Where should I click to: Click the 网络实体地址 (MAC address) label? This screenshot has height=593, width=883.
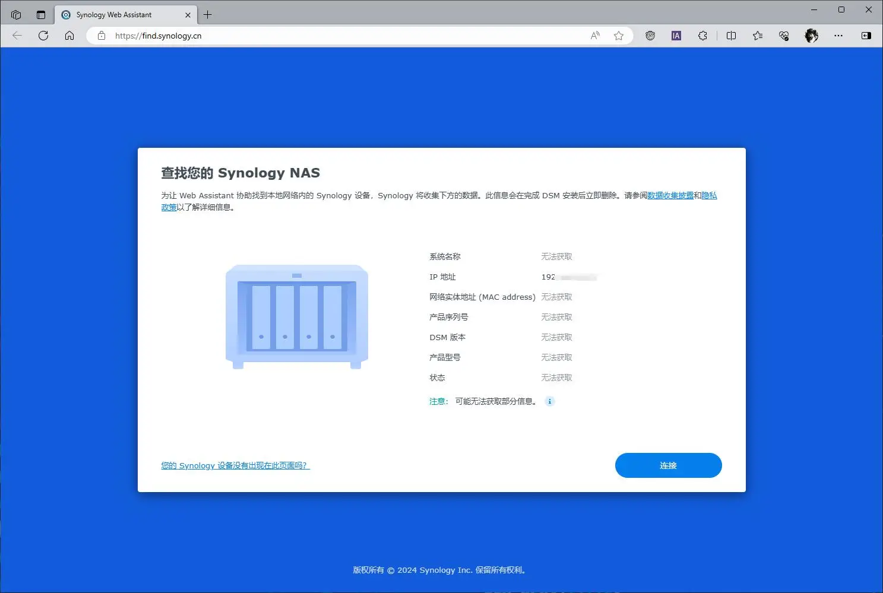pos(482,297)
